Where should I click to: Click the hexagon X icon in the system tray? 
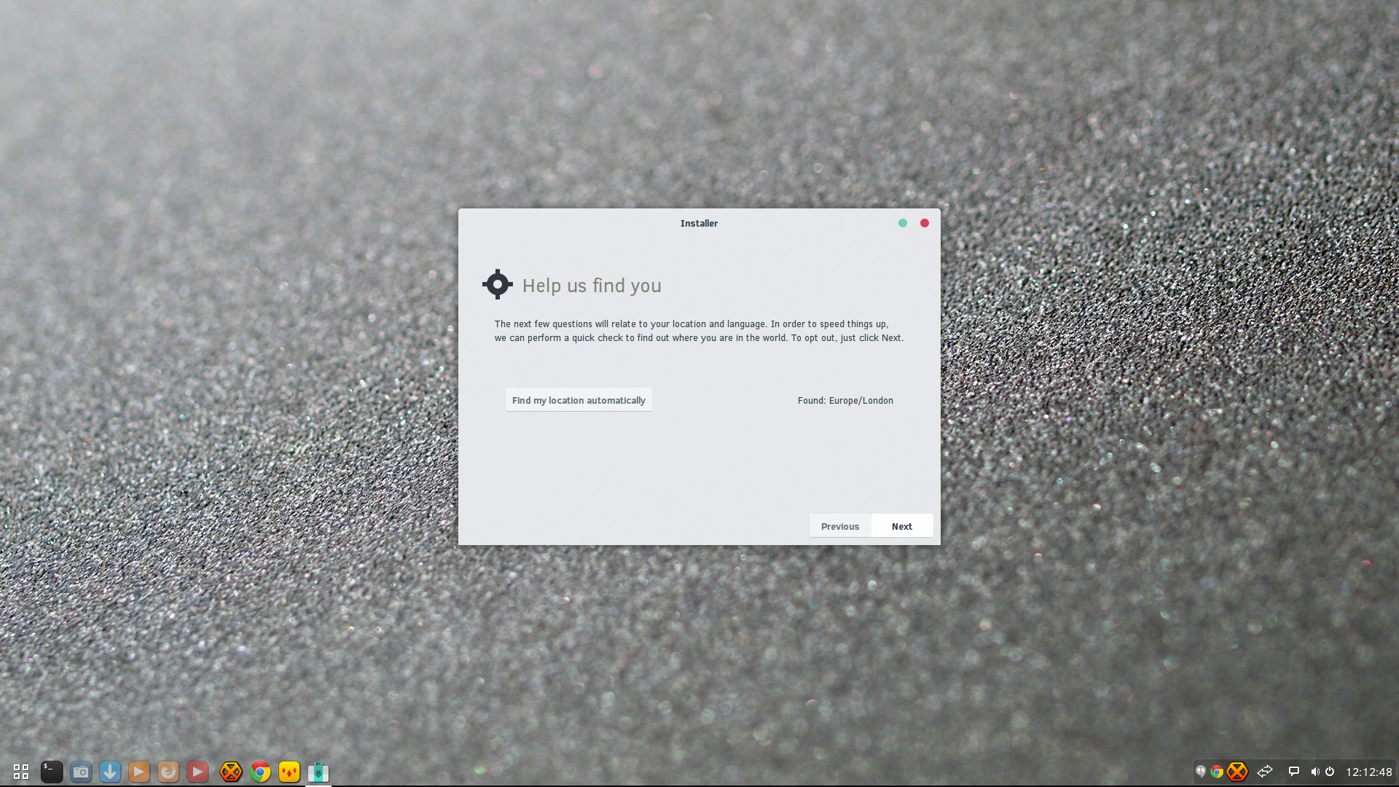pos(1237,772)
